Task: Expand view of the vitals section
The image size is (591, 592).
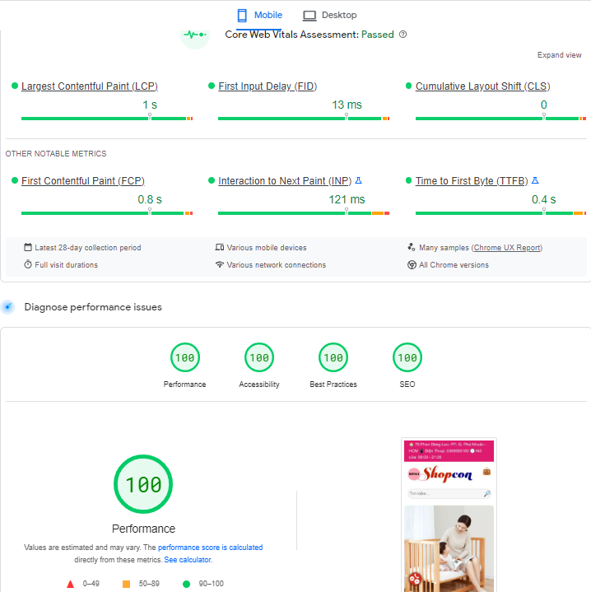Action: pos(559,55)
